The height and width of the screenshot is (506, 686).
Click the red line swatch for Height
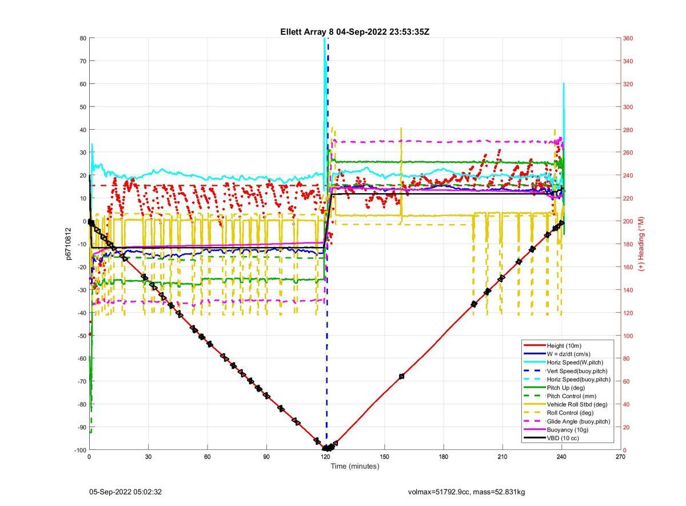point(535,346)
